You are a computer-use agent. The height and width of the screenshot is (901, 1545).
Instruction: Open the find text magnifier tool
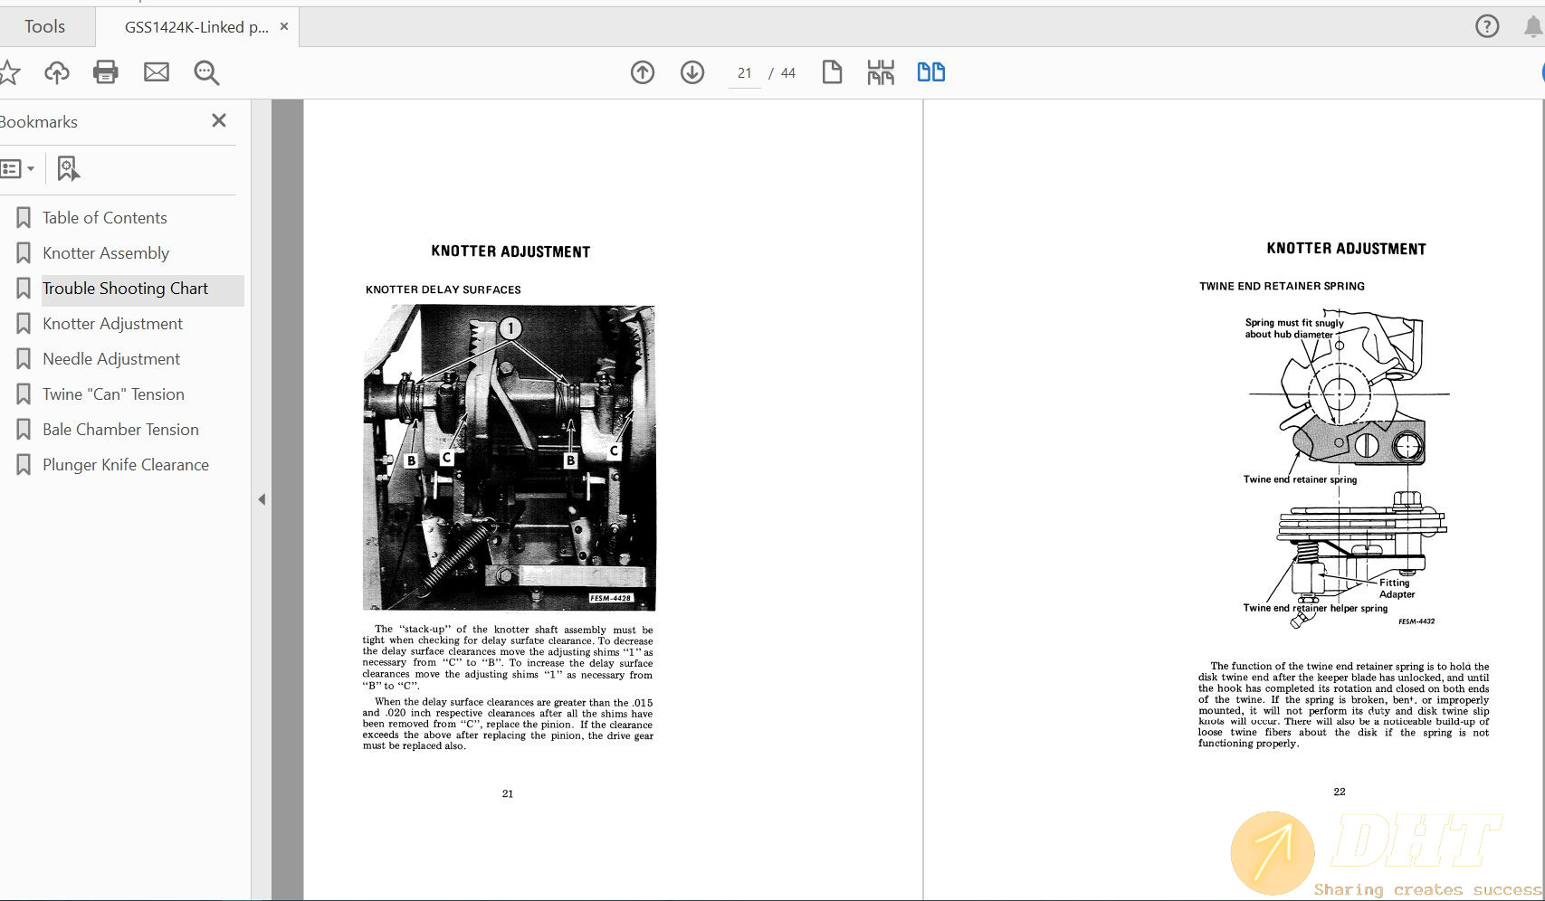coord(206,72)
